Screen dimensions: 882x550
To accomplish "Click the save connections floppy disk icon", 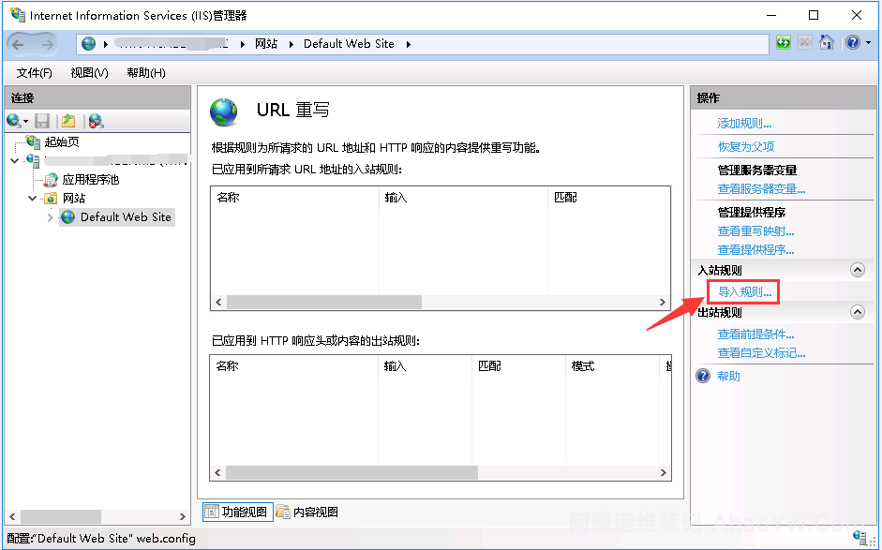I will click(x=42, y=121).
